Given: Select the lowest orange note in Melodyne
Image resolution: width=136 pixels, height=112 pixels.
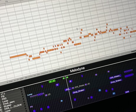Looking at the screenshot, I should (29, 60).
